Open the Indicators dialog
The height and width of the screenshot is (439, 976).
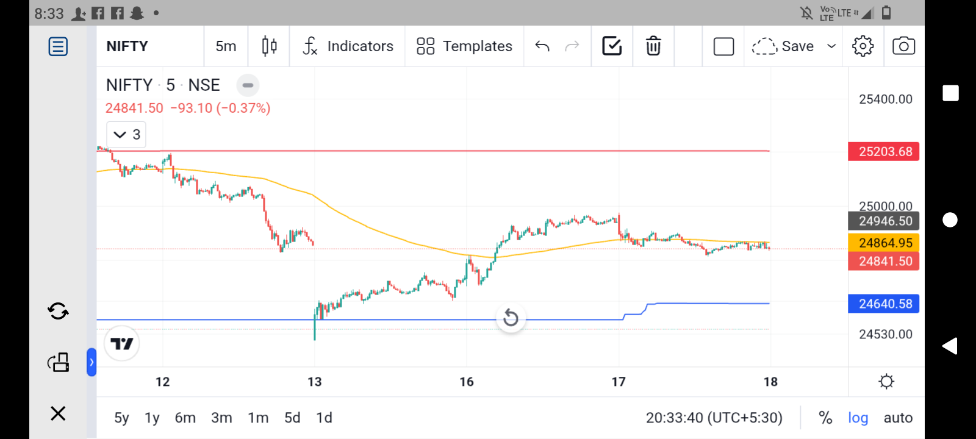coord(348,46)
